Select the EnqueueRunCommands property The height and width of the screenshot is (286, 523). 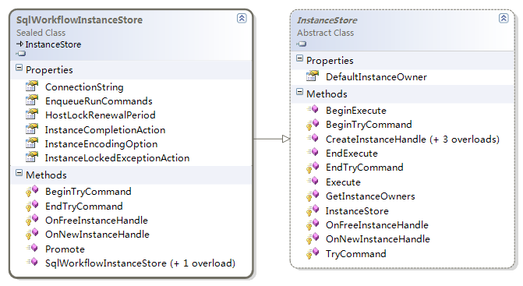tap(99, 101)
